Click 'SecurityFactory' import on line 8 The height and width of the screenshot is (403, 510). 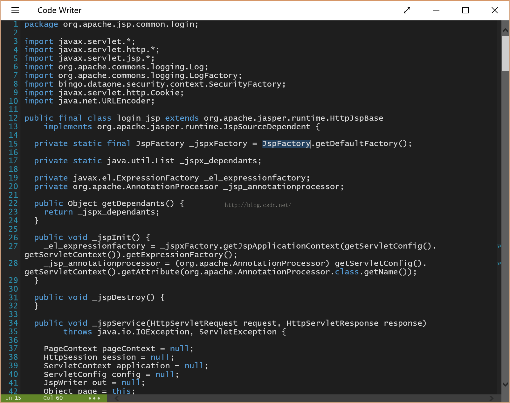245,84
